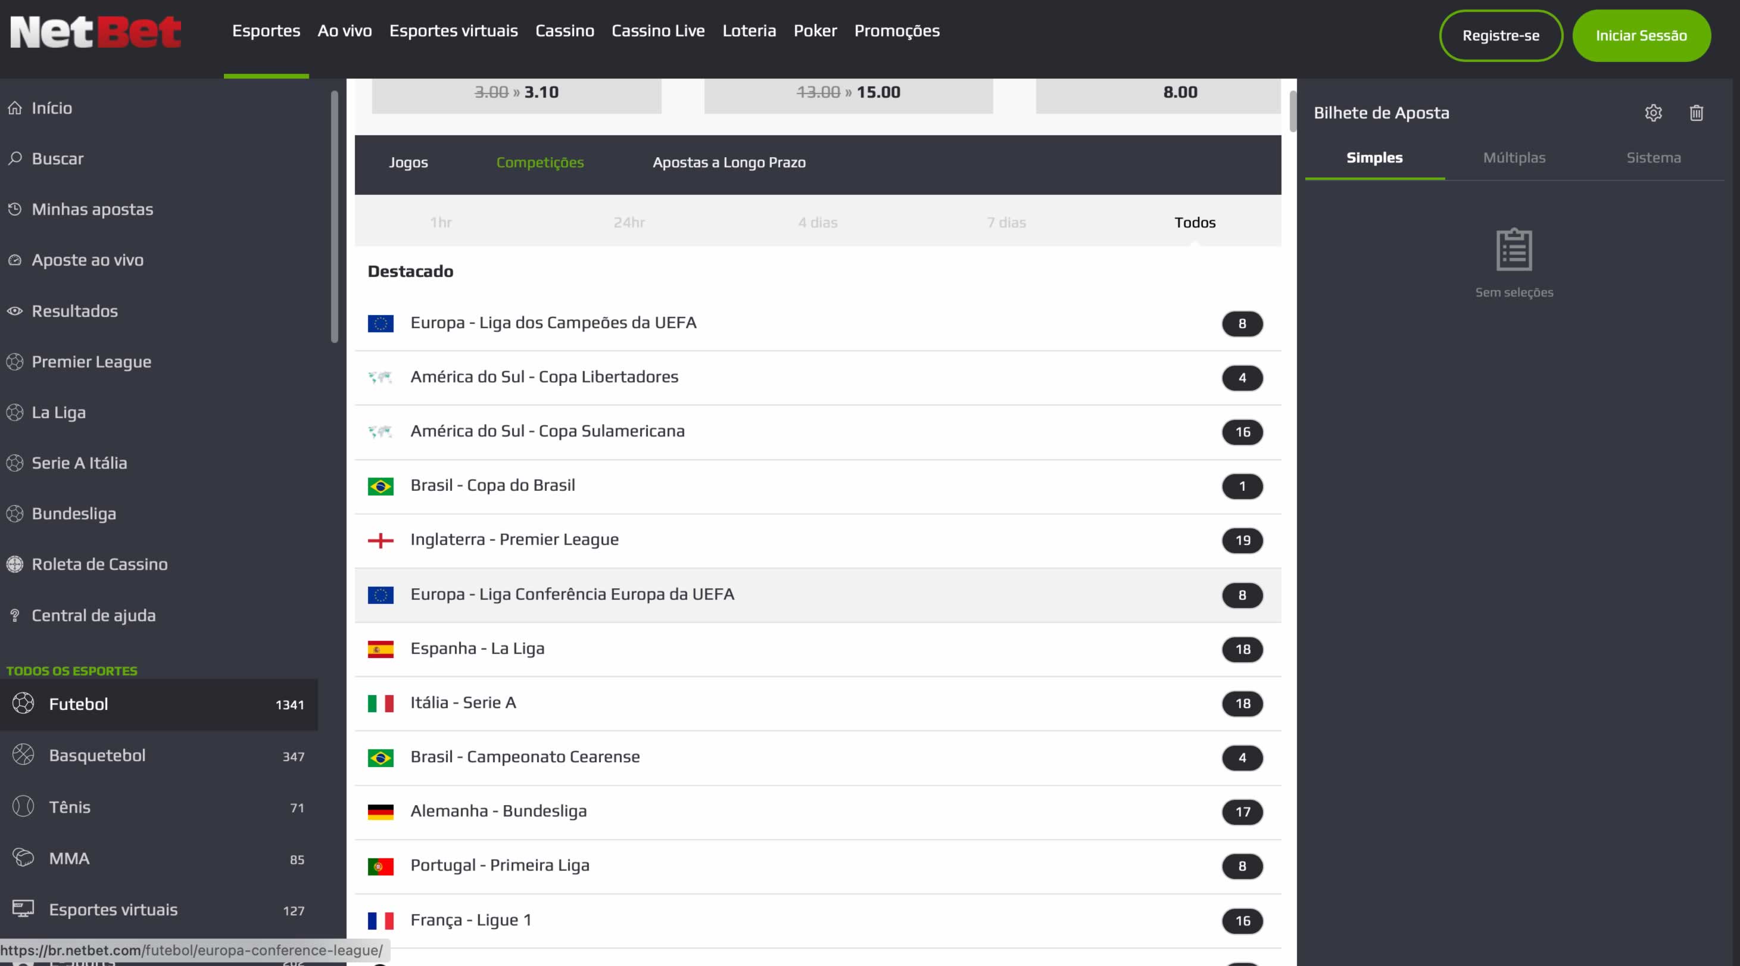1740x966 pixels.
Task: Select the Múltiplas bet slip tab
Action: [1514, 157]
